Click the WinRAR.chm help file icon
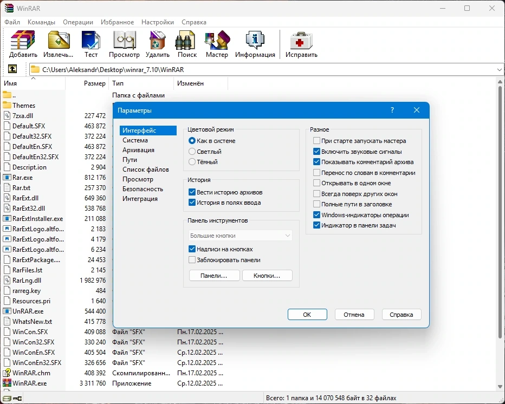This screenshot has height=404, width=505. coord(7,373)
